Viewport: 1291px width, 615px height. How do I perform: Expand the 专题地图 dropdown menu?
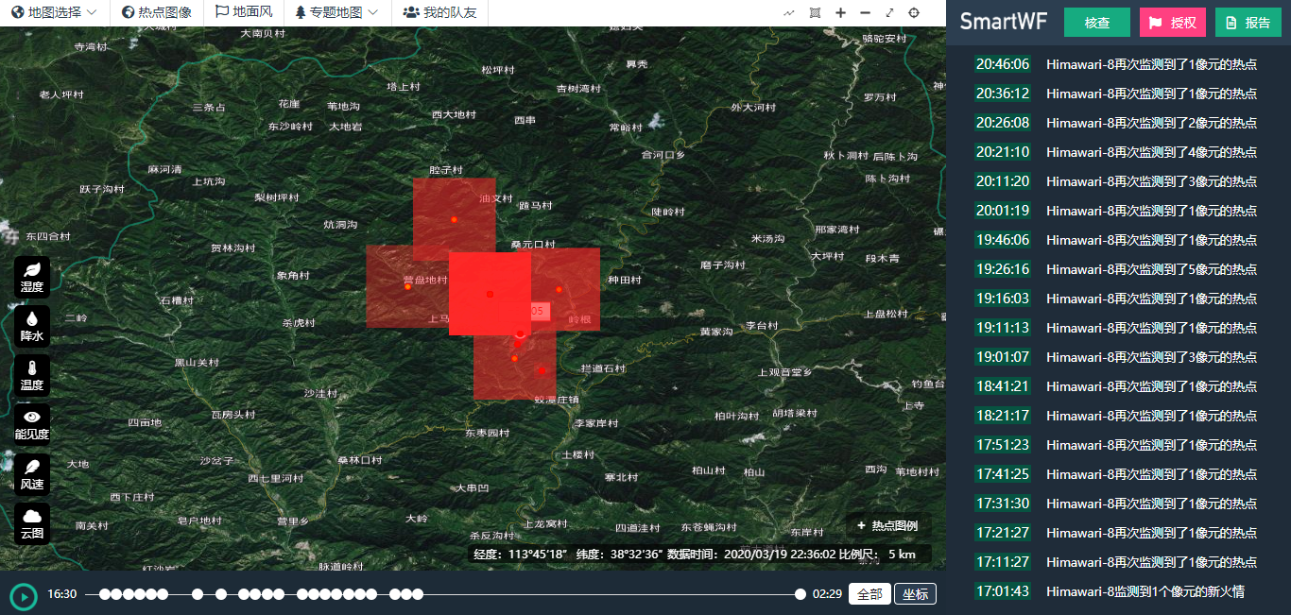[336, 12]
